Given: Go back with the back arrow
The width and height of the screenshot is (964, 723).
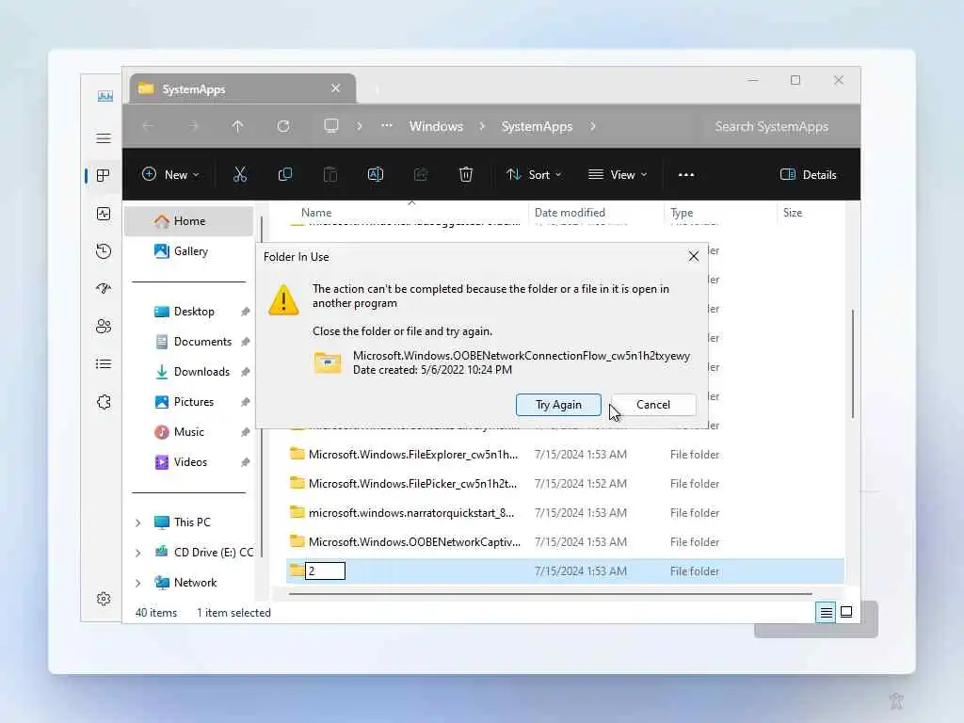Looking at the screenshot, I should click(148, 126).
